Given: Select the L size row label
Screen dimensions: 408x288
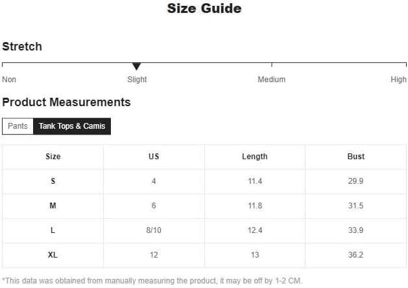Looking at the screenshot, I should coord(53,230).
